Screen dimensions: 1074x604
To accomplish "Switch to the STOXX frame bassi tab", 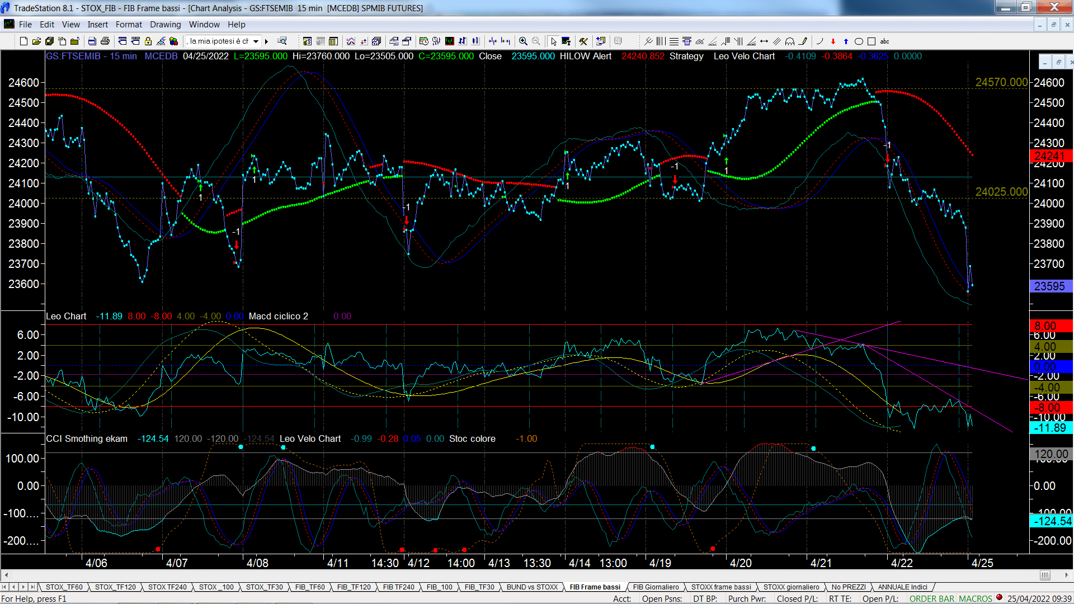I will [721, 587].
